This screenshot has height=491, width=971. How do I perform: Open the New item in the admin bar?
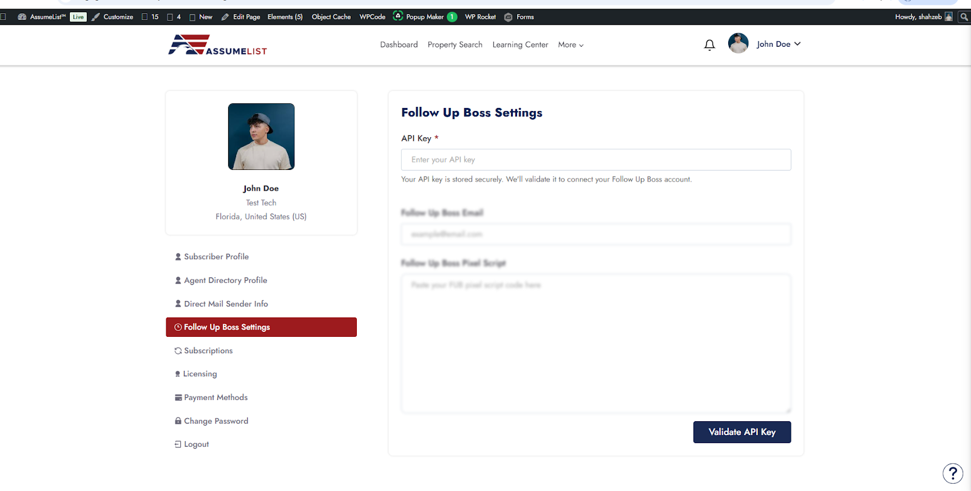(x=201, y=17)
